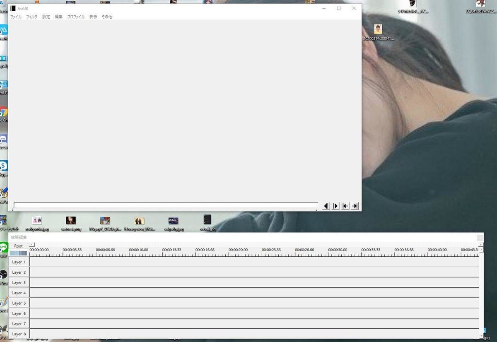
Task: Open LINE desktop shortcut
Action: 4,250
